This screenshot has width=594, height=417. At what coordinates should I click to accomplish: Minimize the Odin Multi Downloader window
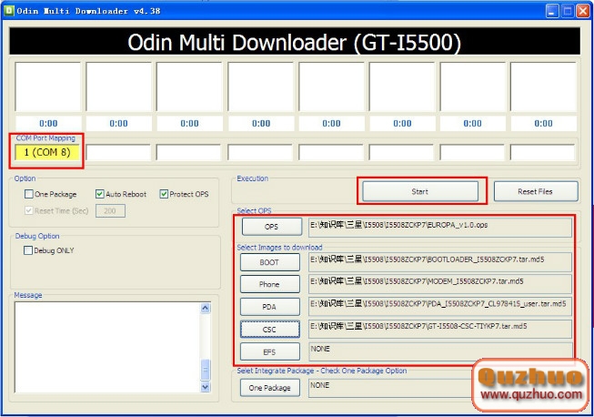(552, 11)
